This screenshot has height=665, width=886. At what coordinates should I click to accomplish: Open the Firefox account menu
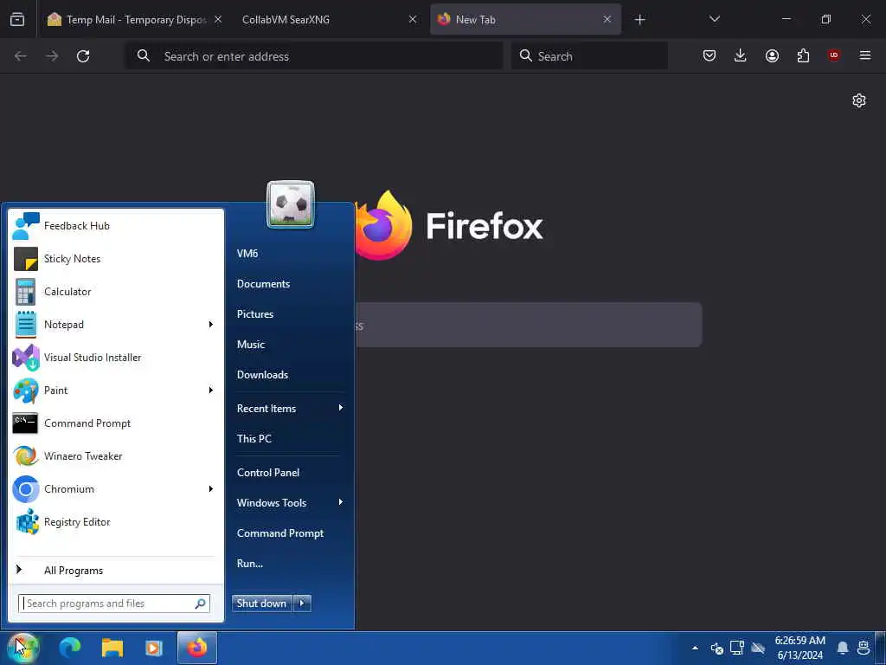click(x=772, y=56)
